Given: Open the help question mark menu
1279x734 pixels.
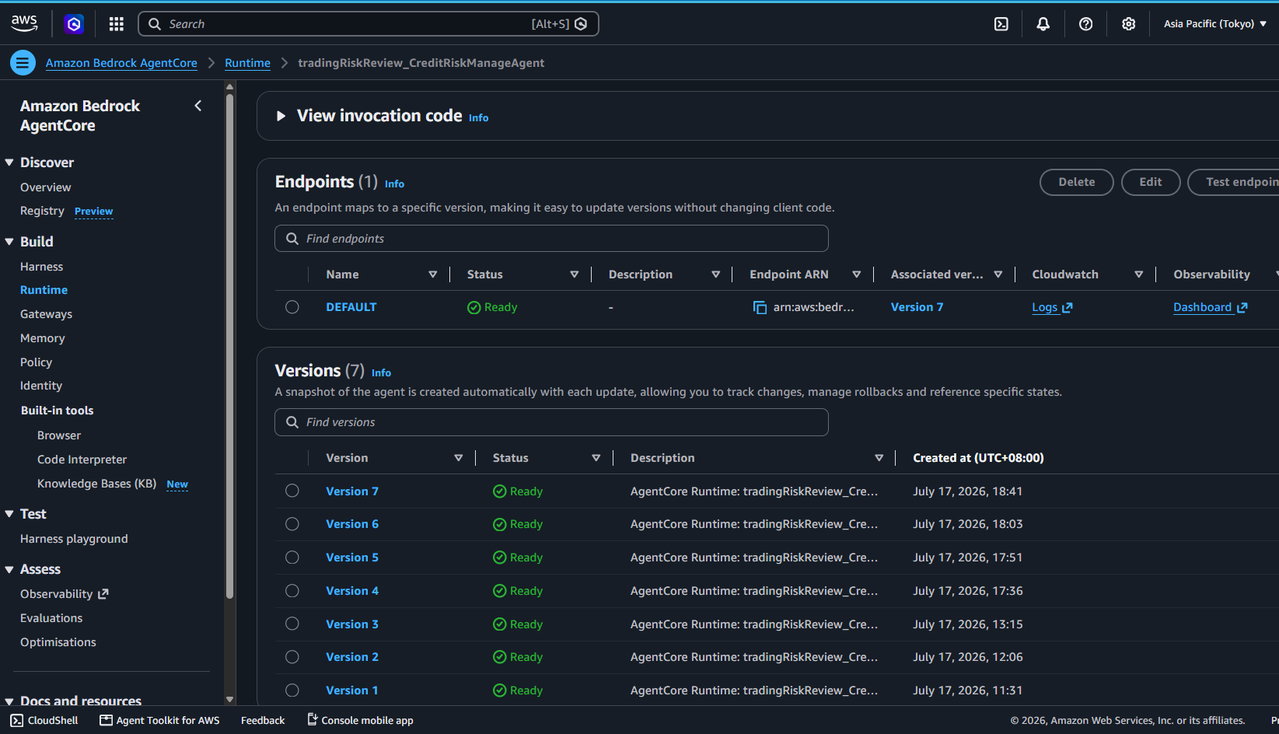Looking at the screenshot, I should pyautogui.click(x=1086, y=24).
